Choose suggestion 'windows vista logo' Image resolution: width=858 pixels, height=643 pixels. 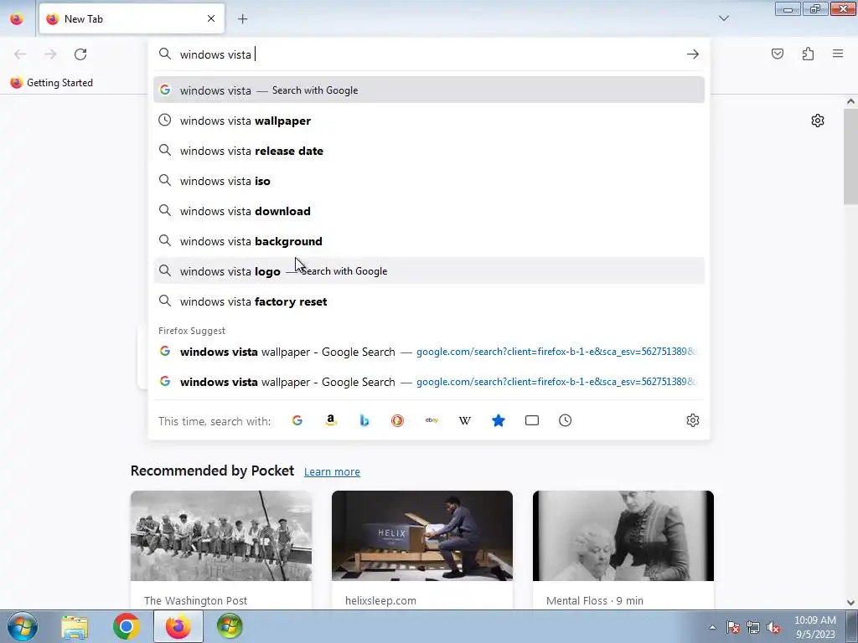pyautogui.click(x=429, y=270)
